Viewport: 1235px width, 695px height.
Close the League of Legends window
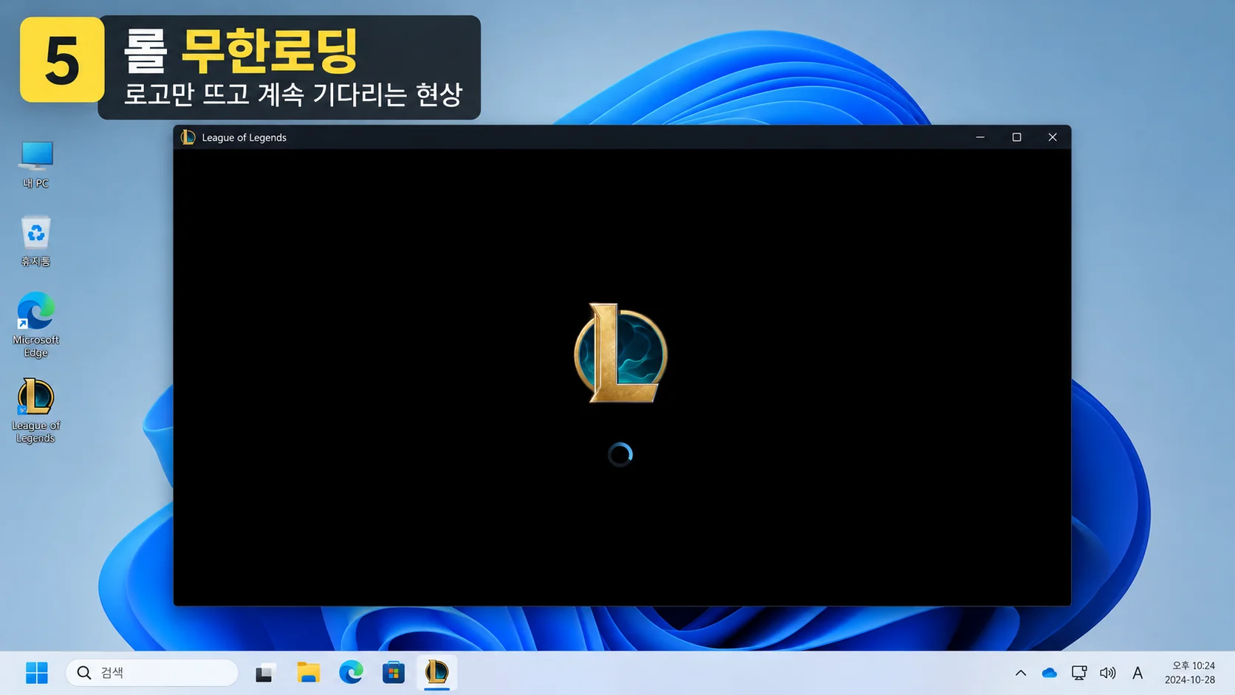[1053, 137]
